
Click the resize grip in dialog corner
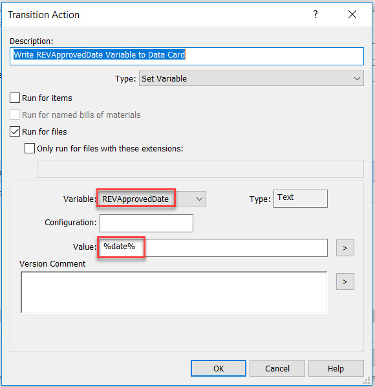[x=367, y=380]
